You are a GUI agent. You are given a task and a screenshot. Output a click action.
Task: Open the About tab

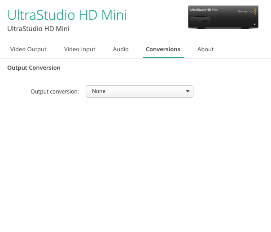click(x=205, y=49)
